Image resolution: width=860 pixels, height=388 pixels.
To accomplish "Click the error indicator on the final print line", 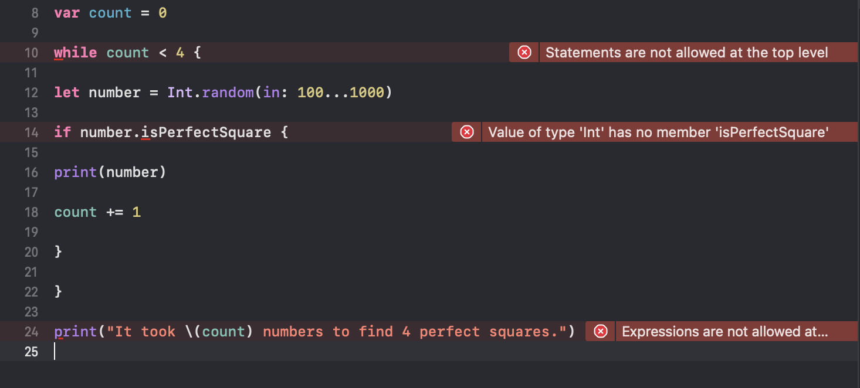I will click(x=600, y=331).
